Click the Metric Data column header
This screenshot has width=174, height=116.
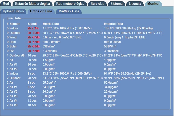[x=51, y=24]
